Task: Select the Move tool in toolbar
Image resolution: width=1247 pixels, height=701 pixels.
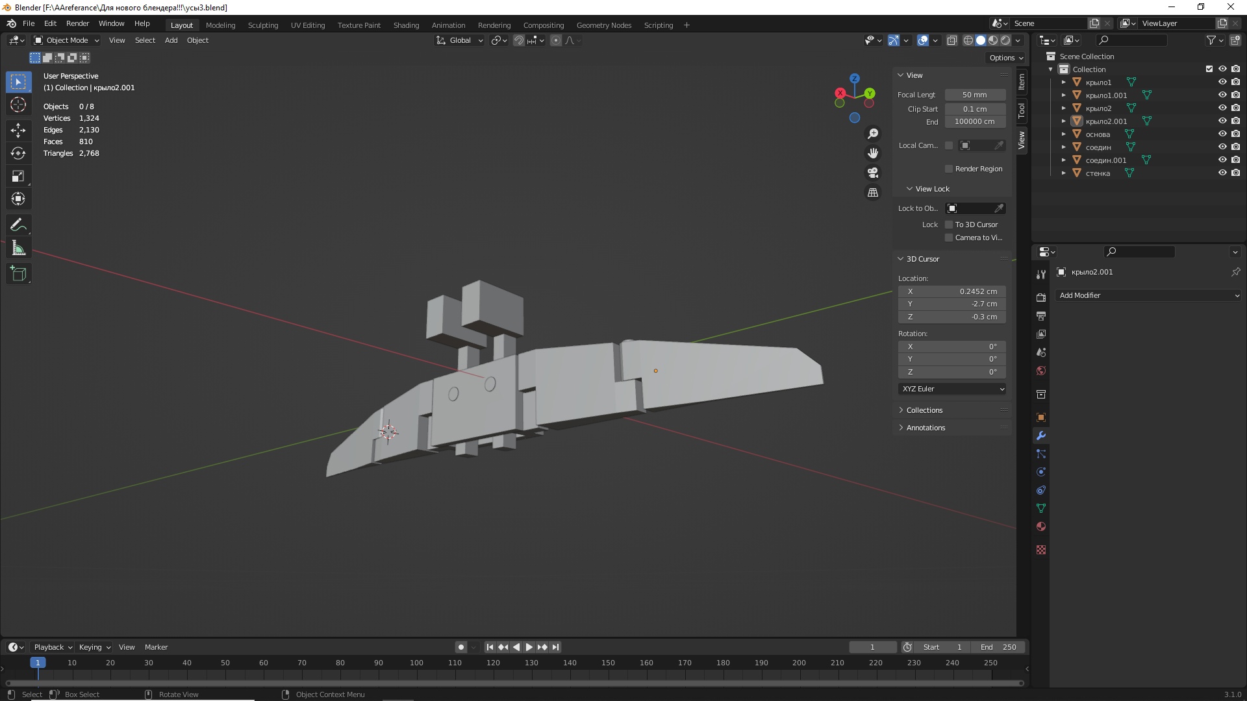Action: pyautogui.click(x=18, y=130)
